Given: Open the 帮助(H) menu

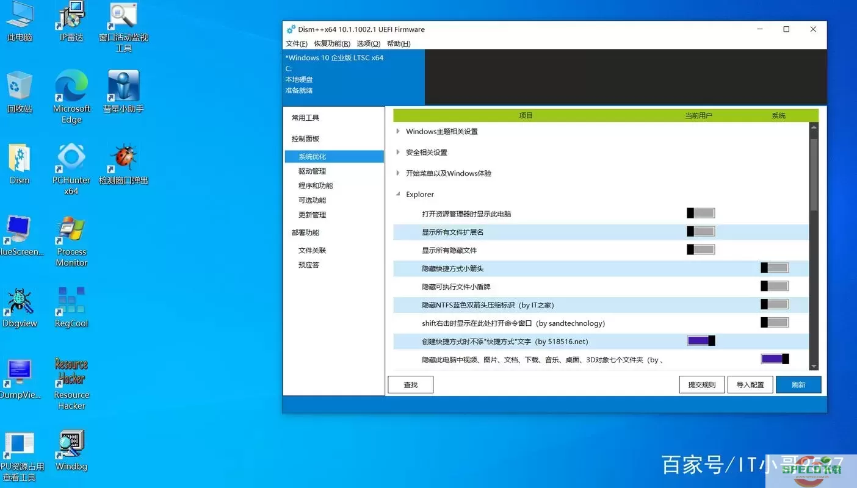Looking at the screenshot, I should pyautogui.click(x=399, y=43).
